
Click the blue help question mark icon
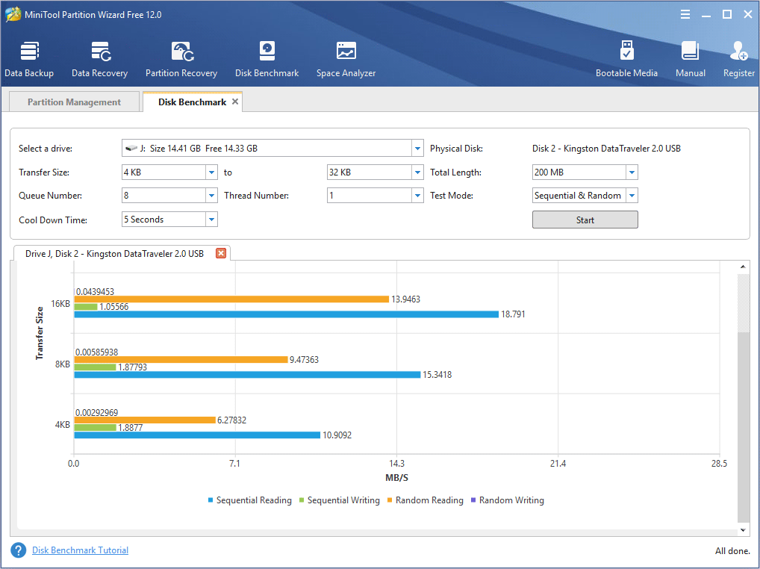coord(19,550)
